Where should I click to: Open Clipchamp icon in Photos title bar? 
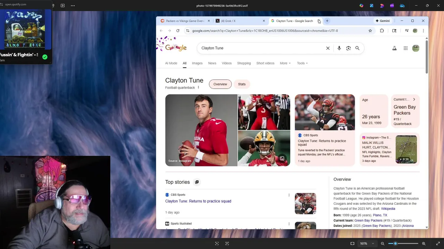(x=392, y=6)
